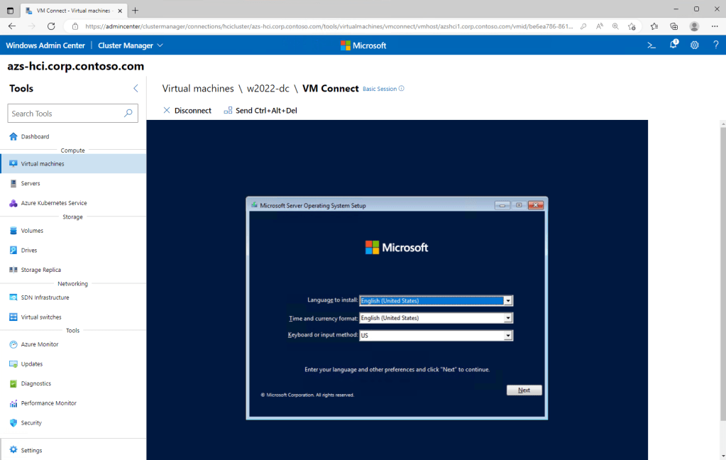726x460 pixels.
Task: Click the help question mark icon
Action: pyautogui.click(x=715, y=45)
